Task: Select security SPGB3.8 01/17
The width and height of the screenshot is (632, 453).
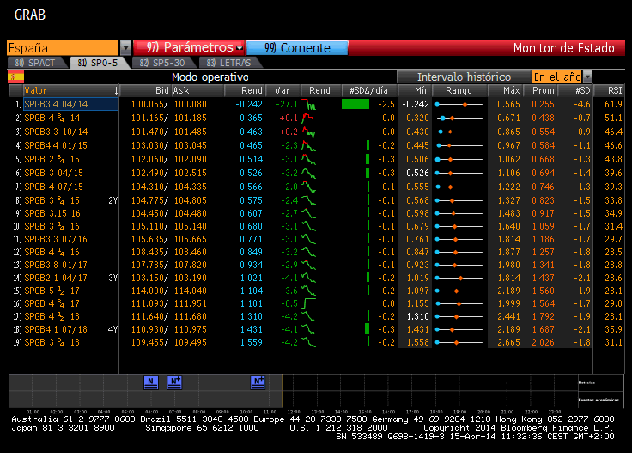Action: tap(56, 265)
